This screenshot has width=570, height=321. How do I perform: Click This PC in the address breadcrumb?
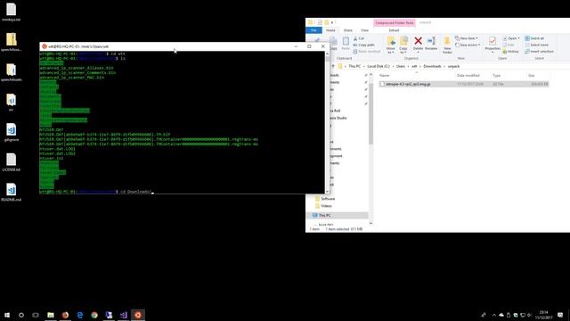point(354,66)
